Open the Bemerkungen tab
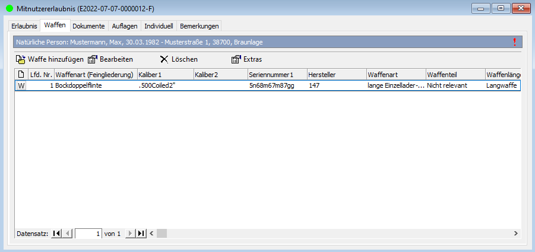 [199, 26]
